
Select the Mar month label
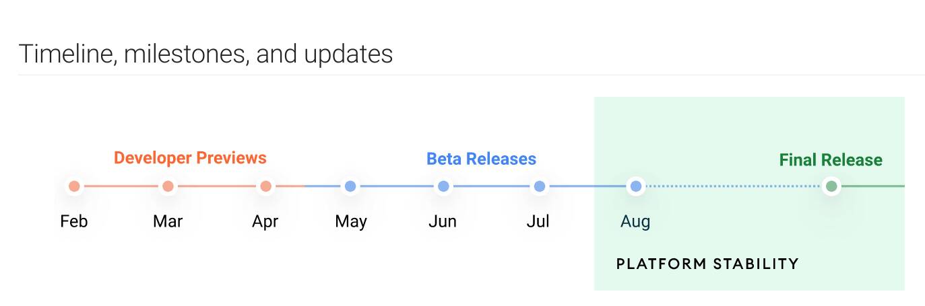pos(168,221)
